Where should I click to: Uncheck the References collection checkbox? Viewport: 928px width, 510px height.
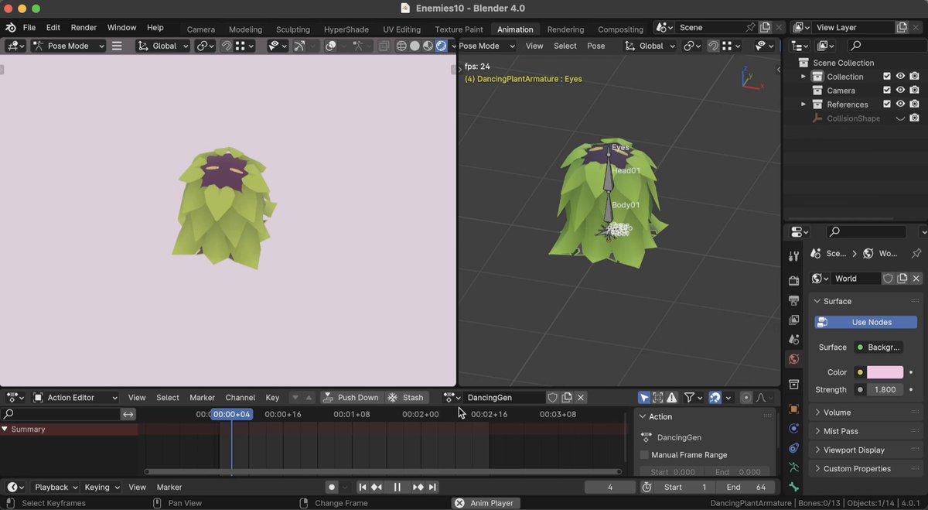(887, 104)
